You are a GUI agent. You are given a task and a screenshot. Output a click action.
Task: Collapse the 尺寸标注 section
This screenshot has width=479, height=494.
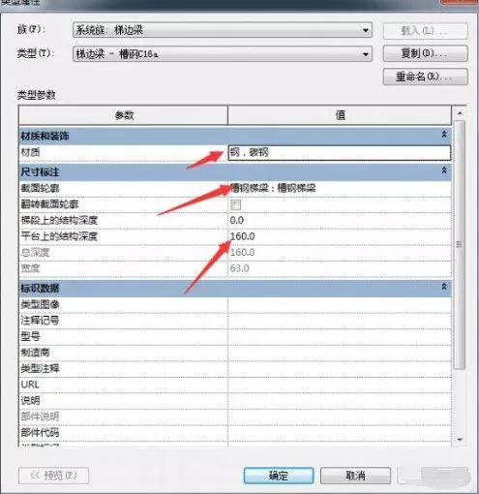click(x=444, y=170)
